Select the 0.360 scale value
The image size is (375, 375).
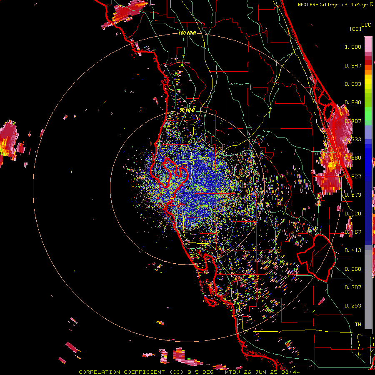pos(353,269)
